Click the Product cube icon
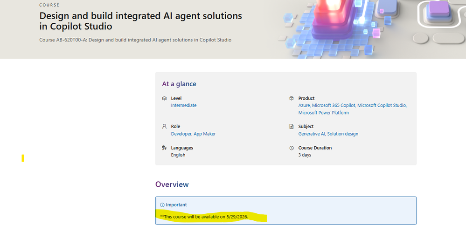Viewport: 466px width, 225px height. click(x=292, y=98)
